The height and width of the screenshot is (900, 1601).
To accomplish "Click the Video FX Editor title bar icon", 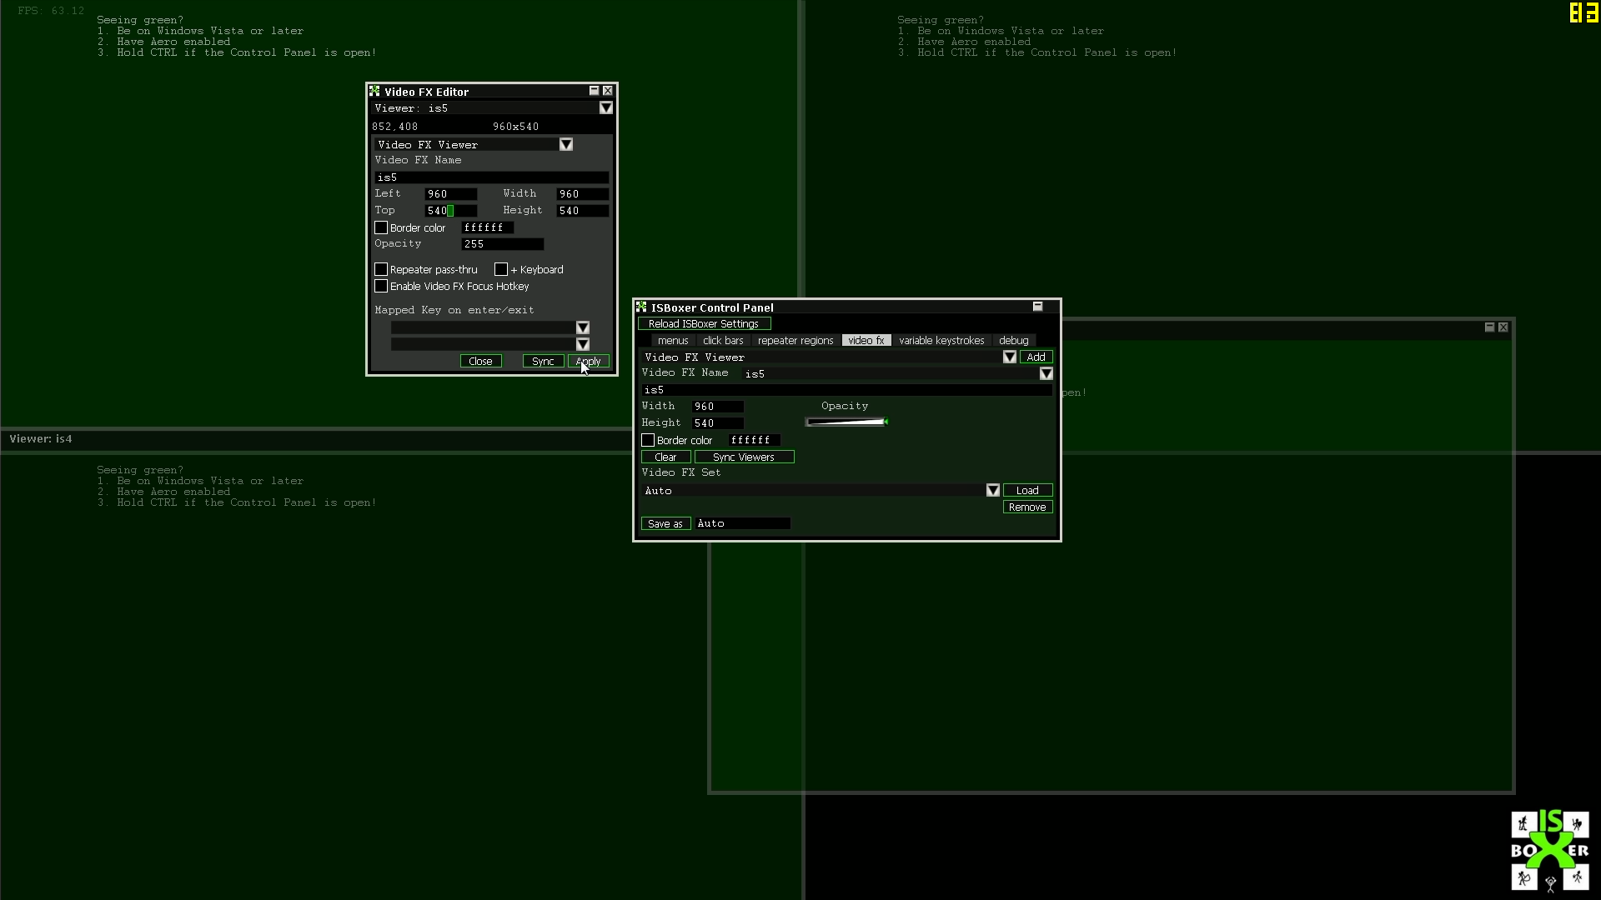I will (x=374, y=92).
